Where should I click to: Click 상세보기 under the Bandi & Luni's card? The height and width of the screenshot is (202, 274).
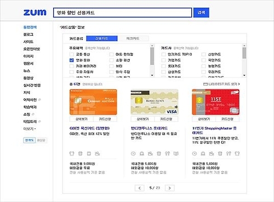[142, 119]
